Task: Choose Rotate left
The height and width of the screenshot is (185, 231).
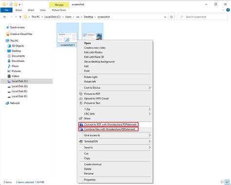Action: (90, 82)
